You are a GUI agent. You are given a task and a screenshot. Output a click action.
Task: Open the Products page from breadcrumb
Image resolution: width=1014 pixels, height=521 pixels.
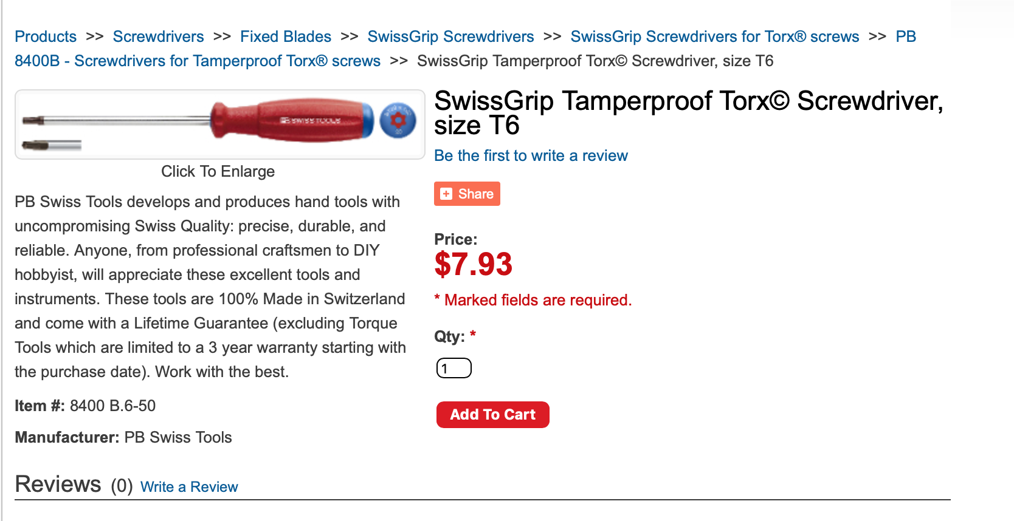(x=45, y=36)
